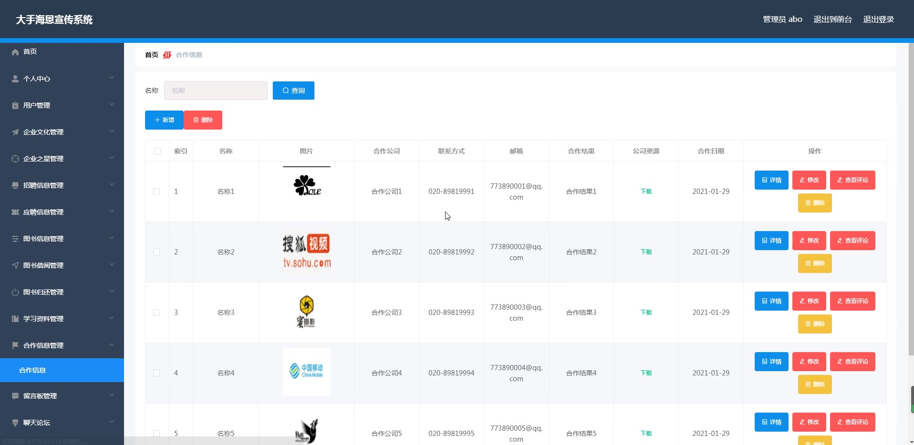Select the 合作信息 submenu item
The height and width of the screenshot is (445, 914).
[62, 370]
